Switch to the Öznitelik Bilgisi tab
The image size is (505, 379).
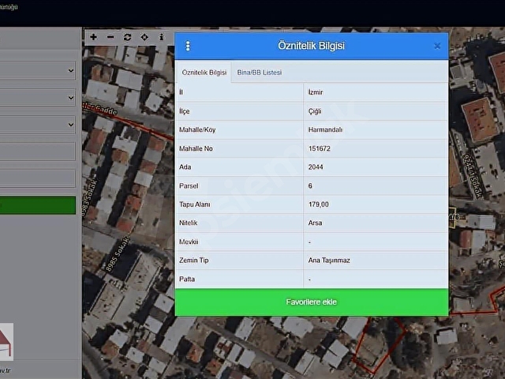pyautogui.click(x=204, y=72)
